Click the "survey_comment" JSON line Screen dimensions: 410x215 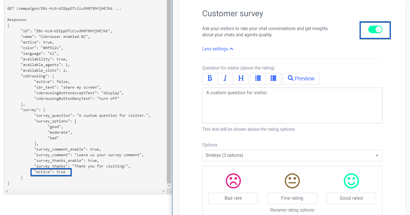pyautogui.click(x=89, y=155)
